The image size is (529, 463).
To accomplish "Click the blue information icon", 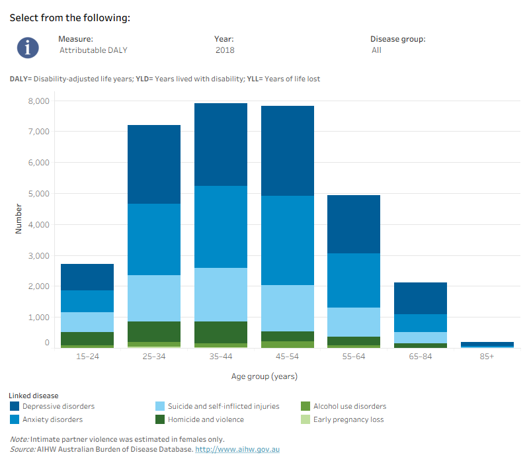I will (28, 48).
